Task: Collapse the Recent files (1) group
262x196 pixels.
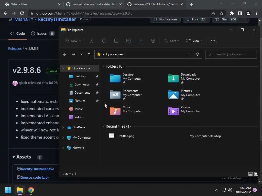Action: (x=103, y=126)
